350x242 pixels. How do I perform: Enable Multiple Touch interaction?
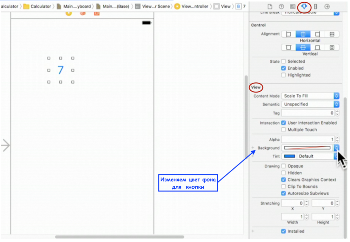[283, 129]
